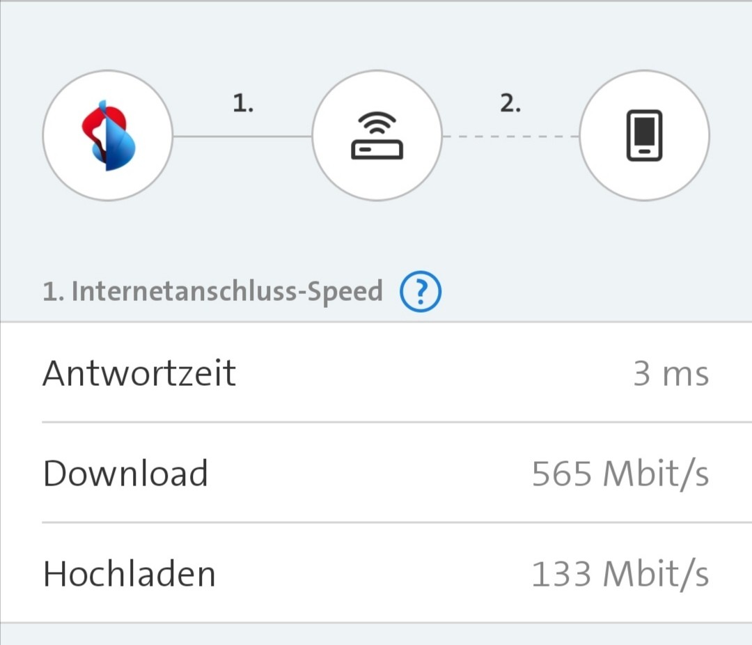Click the gray strip below the Hochladen row
The image size is (752, 645).
376,635
